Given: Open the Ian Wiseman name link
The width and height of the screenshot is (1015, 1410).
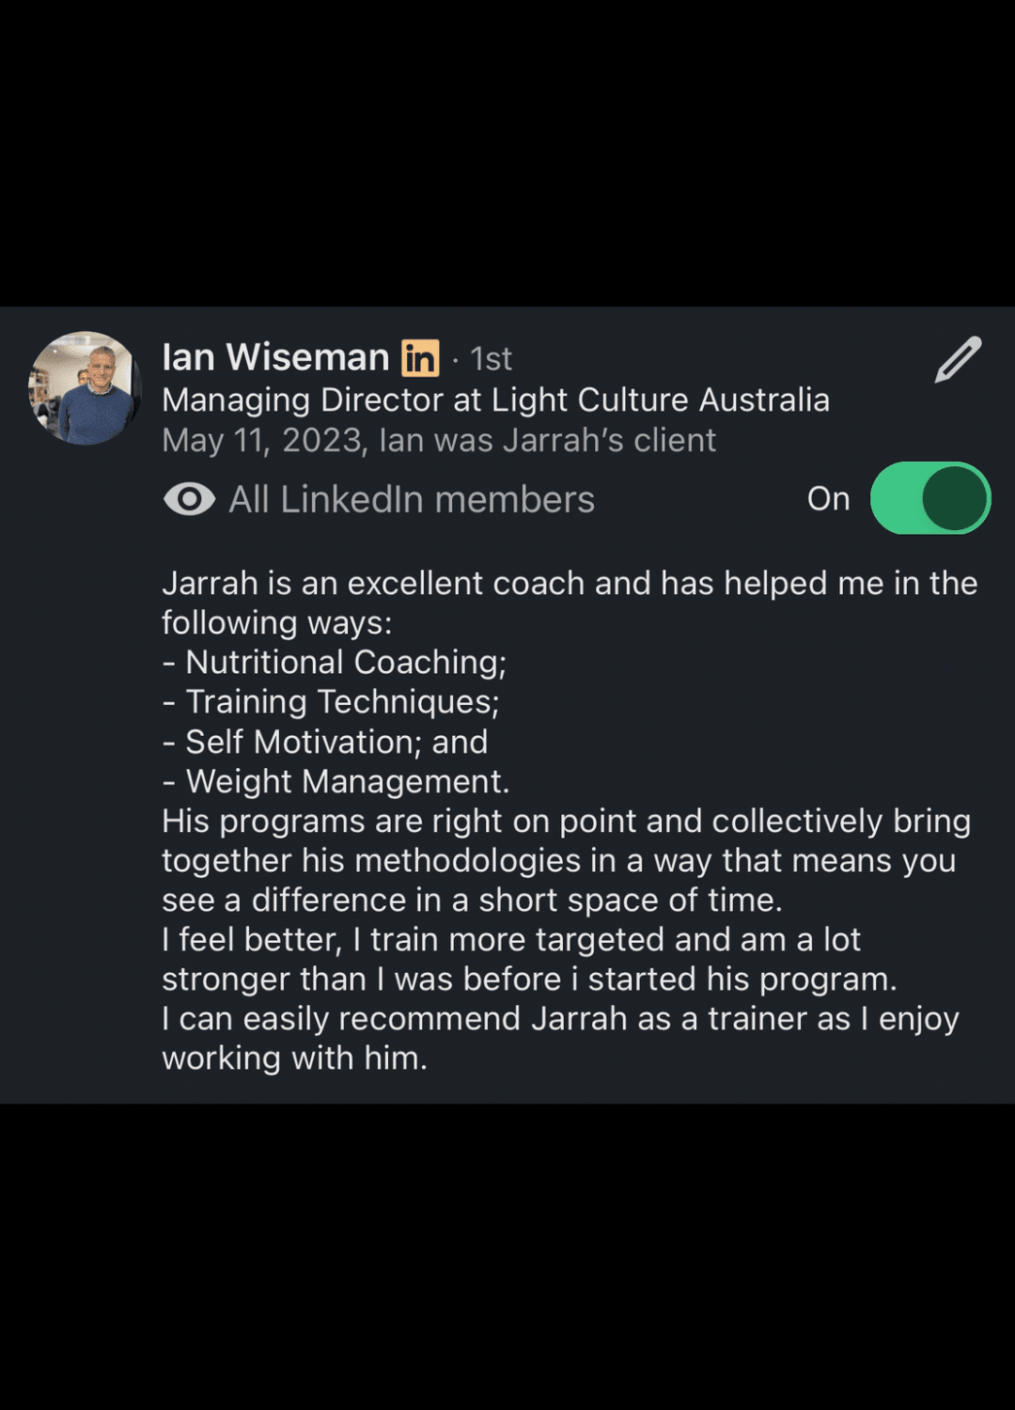Looking at the screenshot, I should point(275,357).
